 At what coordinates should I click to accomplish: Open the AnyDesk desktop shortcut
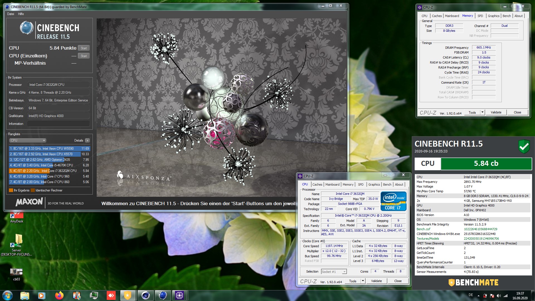[x=17, y=218]
